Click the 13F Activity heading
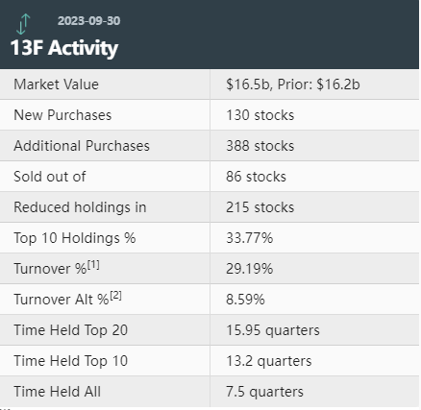The image size is (421, 410). 64,48
